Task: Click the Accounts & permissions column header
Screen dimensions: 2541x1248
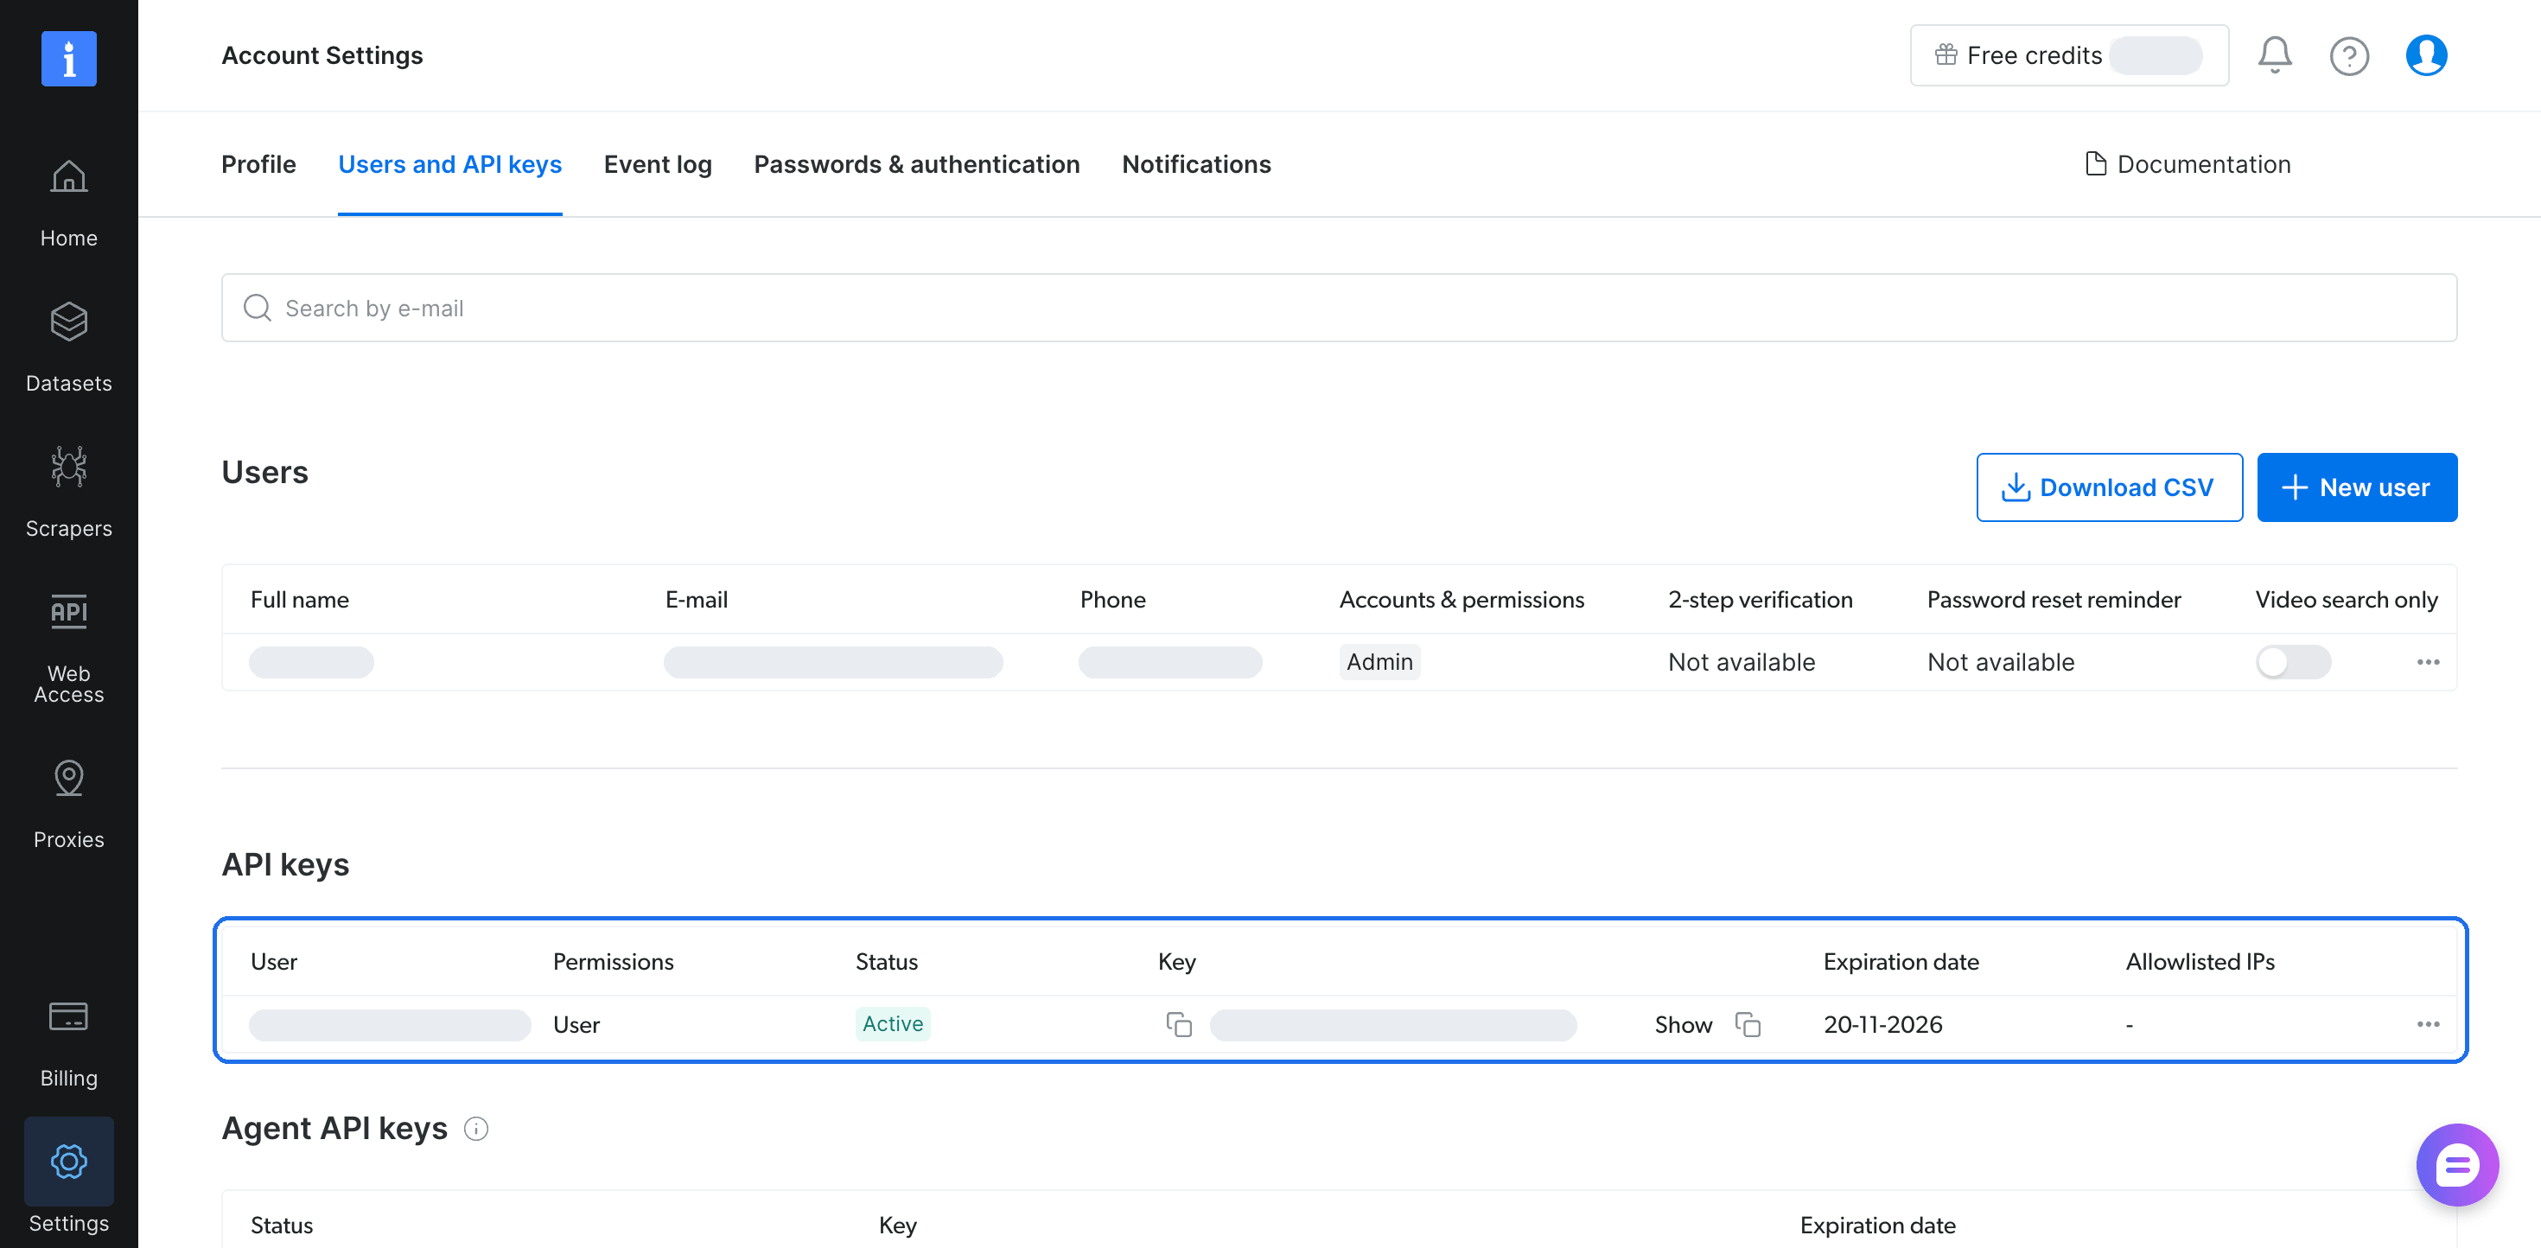Action: click(1461, 600)
